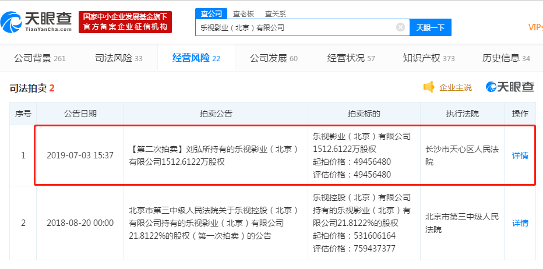Open the 公司发展 60 tab
Image resolution: width=543 pixels, height=269 pixels.
pyautogui.click(x=274, y=58)
